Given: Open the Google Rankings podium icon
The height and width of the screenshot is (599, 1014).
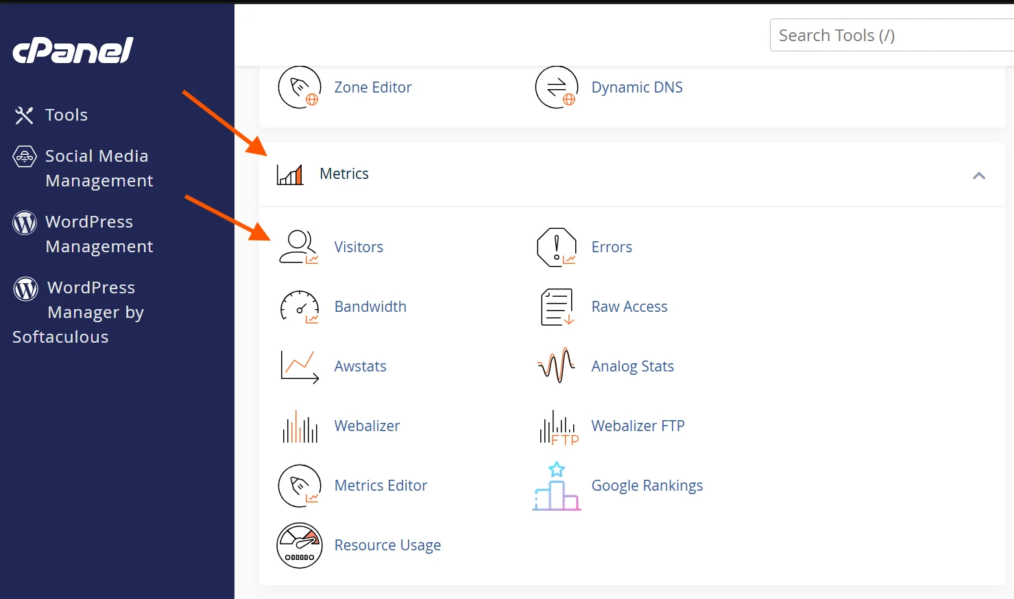Looking at the screenshot, I should pyautogui.click(x=556, y=485).
